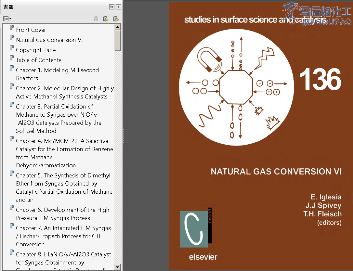
Task: Open Chapter 2 Molecular Design bookmark
Action: click(65, 92)
